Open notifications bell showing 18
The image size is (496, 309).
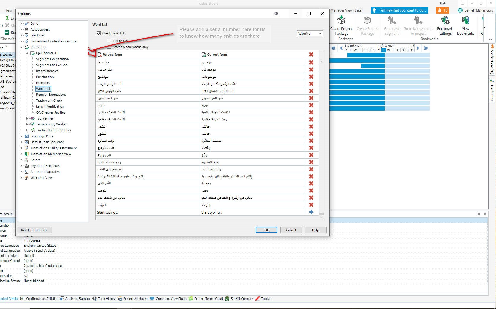click(443, 10)
